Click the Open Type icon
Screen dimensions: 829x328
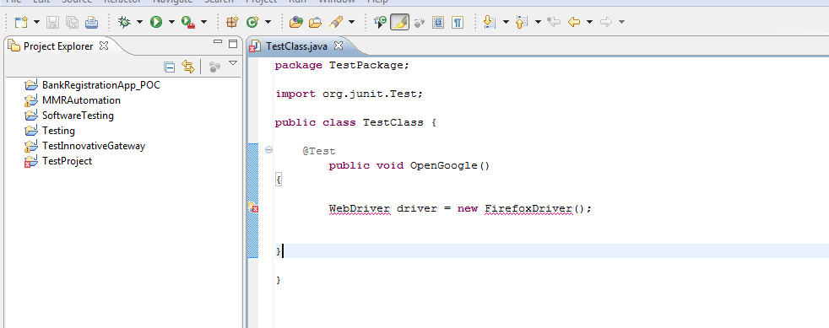tap(296, 22)
